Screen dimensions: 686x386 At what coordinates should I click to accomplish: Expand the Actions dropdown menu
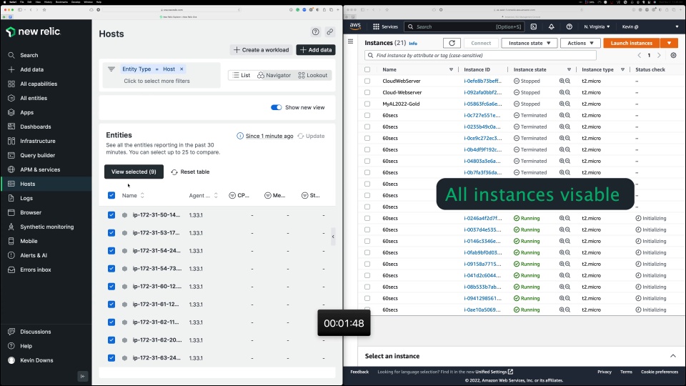pyautogui.click(x=580, y=43)
